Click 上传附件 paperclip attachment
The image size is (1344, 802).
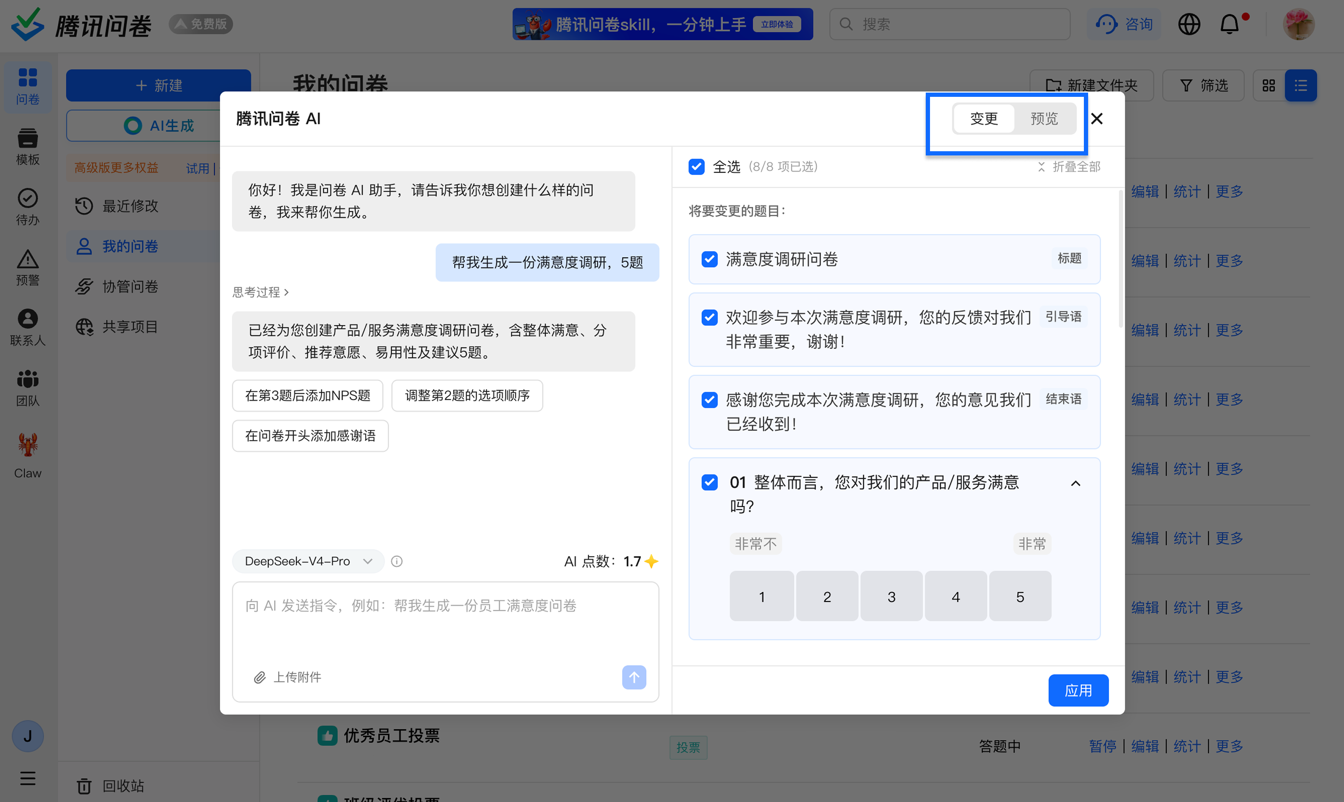tap(287, 677)
